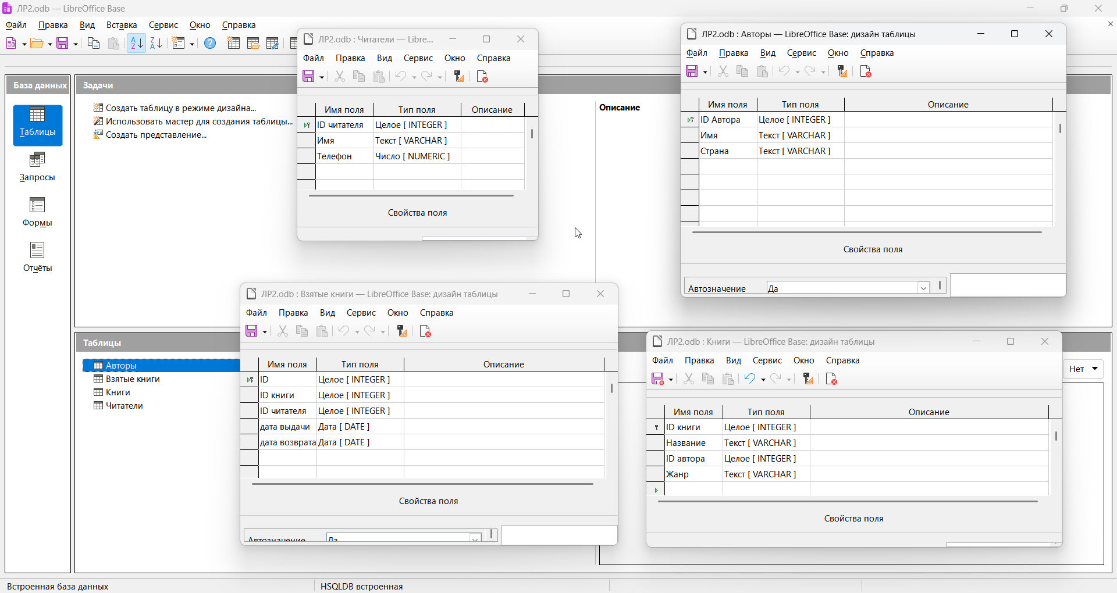1117x593 pixels.
Task: Open the Формы section icon
Action: [x=38, y=212]
